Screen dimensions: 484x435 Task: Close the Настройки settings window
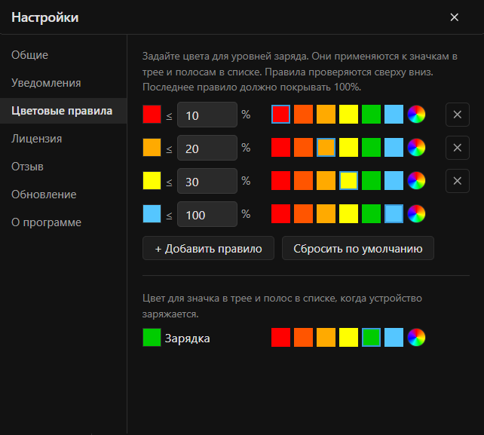click(x=454, y=17)
